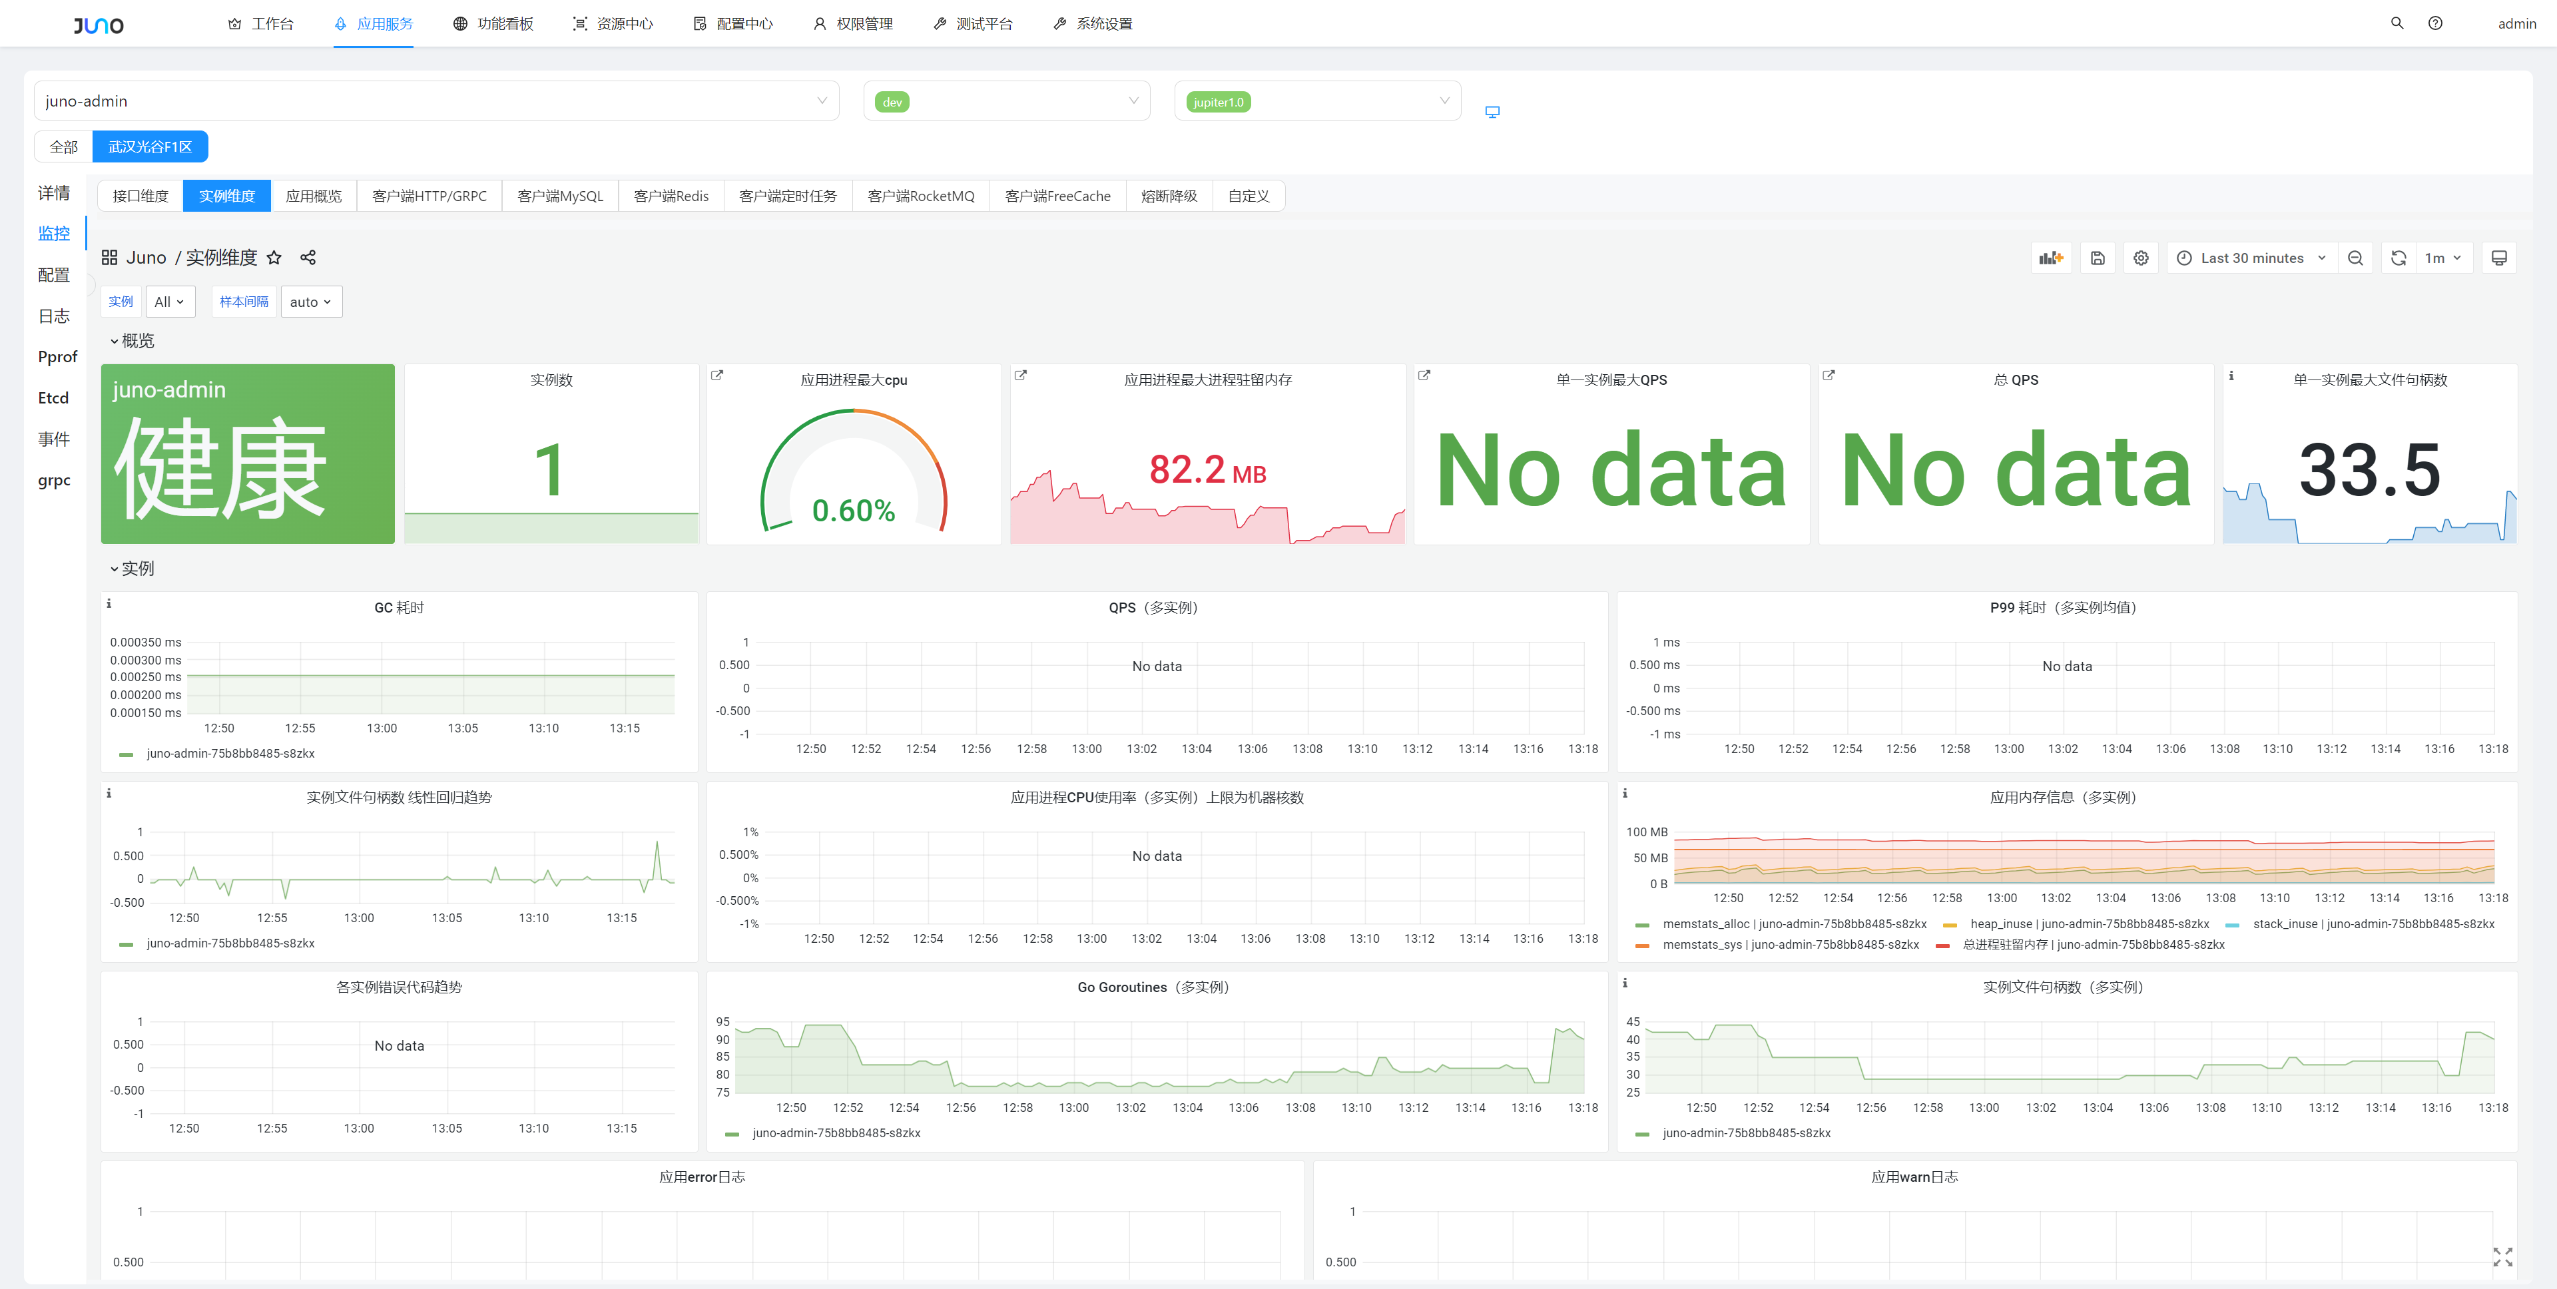Toggle memstats_alloc series in legend
Image resolution: width=2557 pixels, height=1289 pixels.
click(x=1794, y=924)
